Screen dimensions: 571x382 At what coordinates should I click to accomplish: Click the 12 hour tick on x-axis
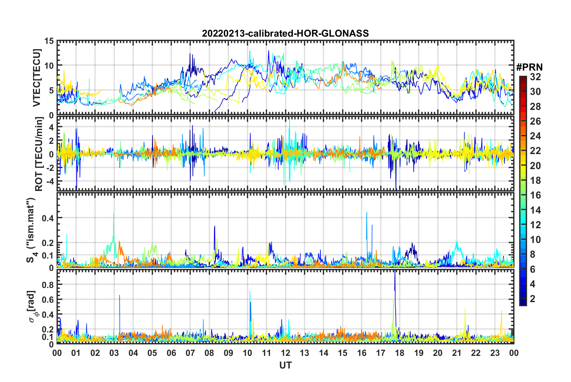point(285,353)
